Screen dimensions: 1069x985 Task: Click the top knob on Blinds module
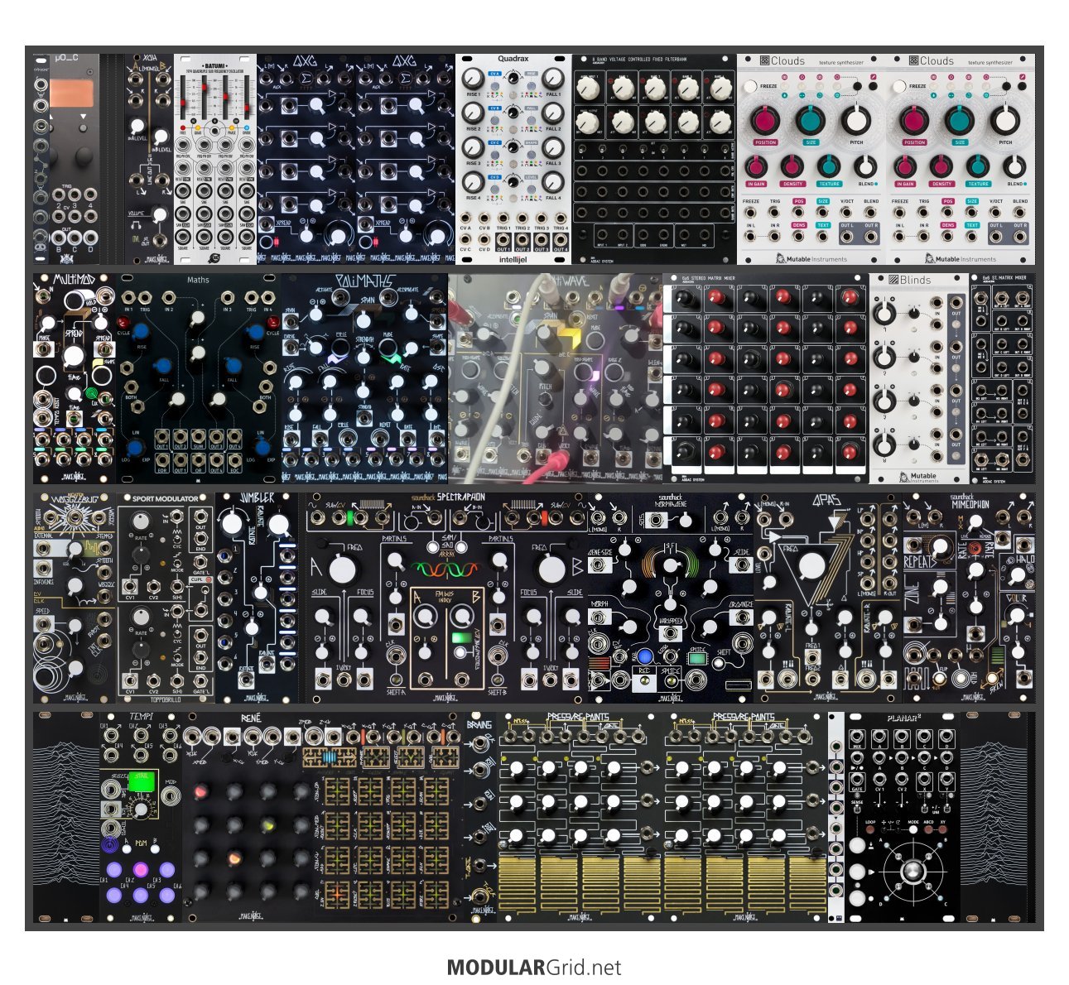[886, 313]
